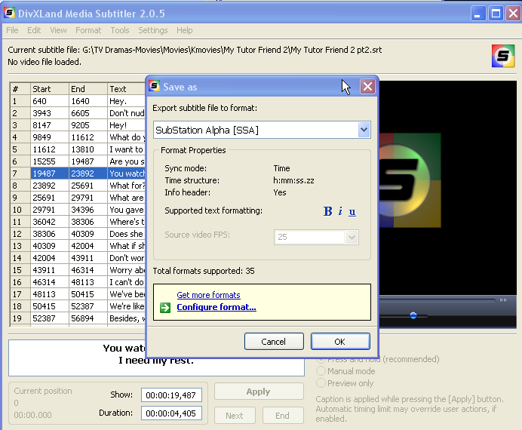Viewport: 522px width, 430px height.
Task: Close the Save as dialog
Action: pos(367,86)
